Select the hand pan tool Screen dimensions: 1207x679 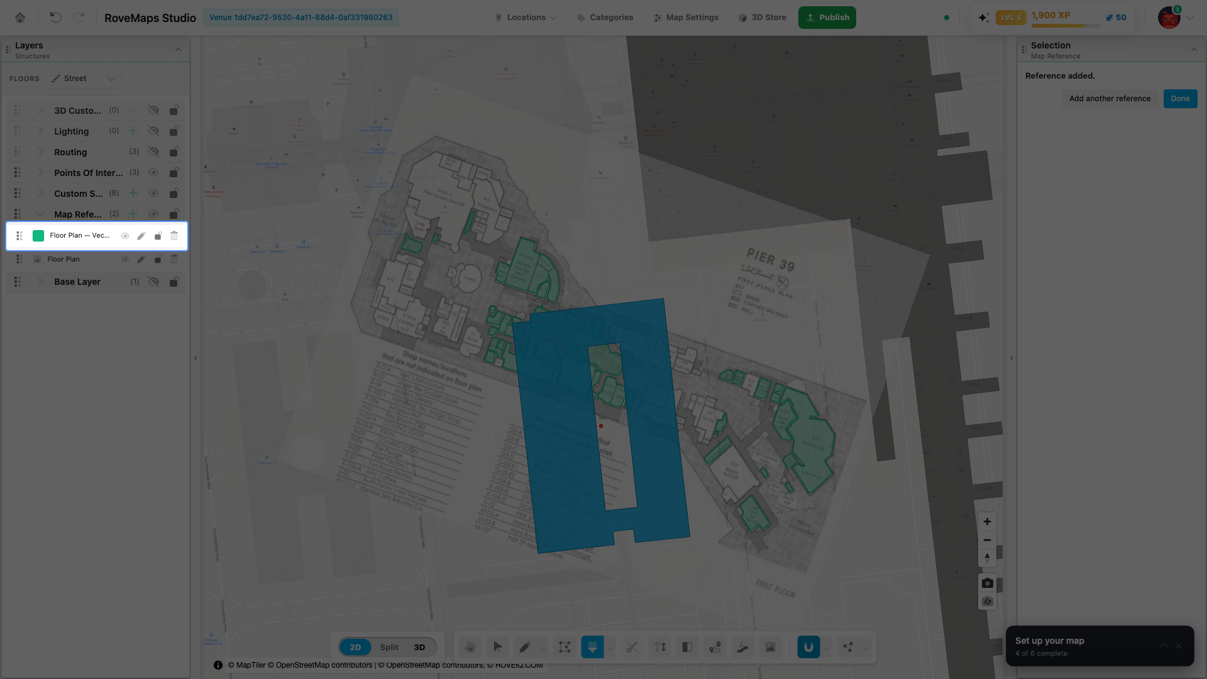470,647
